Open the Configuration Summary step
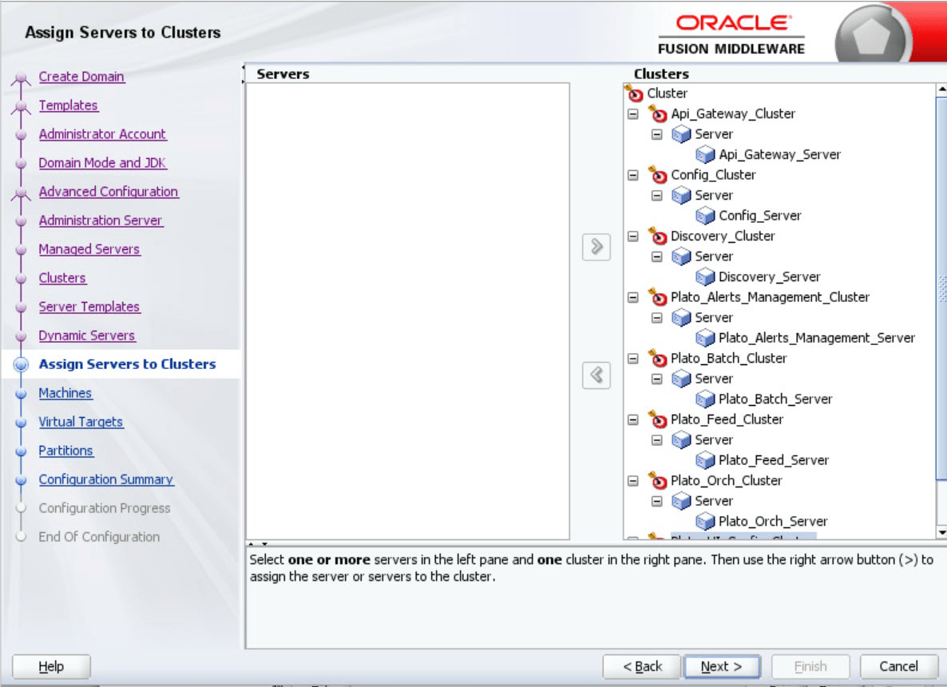This screenshot has width=947, height=687. click(106, 479)
